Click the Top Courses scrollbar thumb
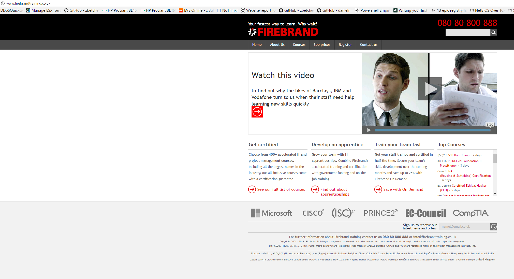 [495, 158]
